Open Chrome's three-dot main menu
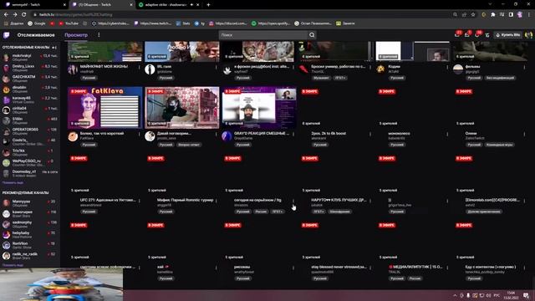Image resolution: width=535 pixels, height=301 pixels. [x=529, y=15]
